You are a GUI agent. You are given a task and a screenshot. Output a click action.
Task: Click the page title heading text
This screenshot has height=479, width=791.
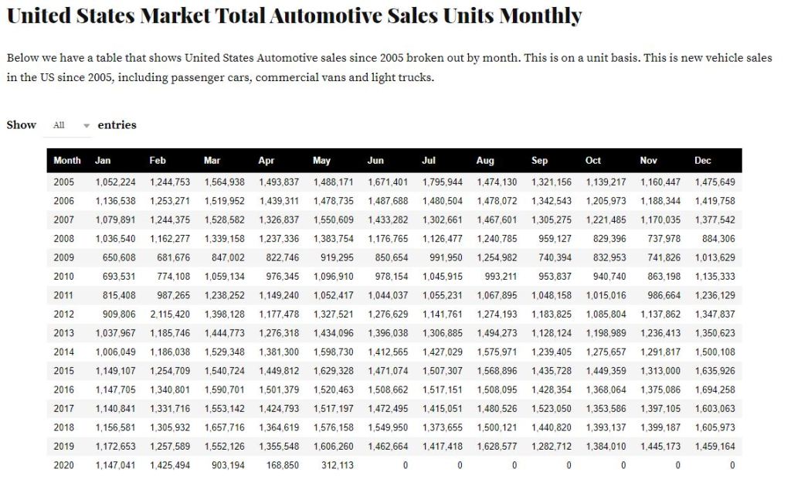click(294, 15)
